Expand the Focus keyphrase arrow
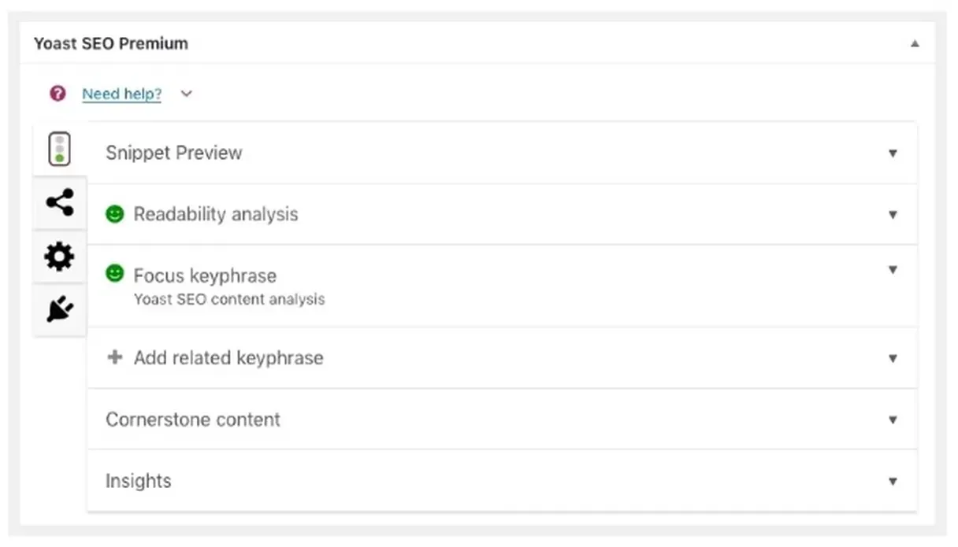958x547 pixels. (893, 270)
